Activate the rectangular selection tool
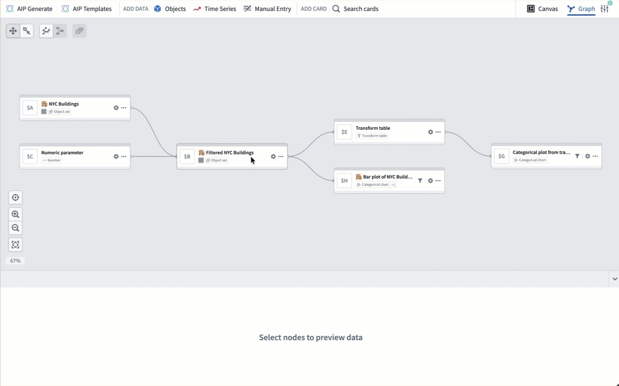Image resolution: width=619 pixels, height=386 pixels. pyautogui.click(x=27, y=30)
